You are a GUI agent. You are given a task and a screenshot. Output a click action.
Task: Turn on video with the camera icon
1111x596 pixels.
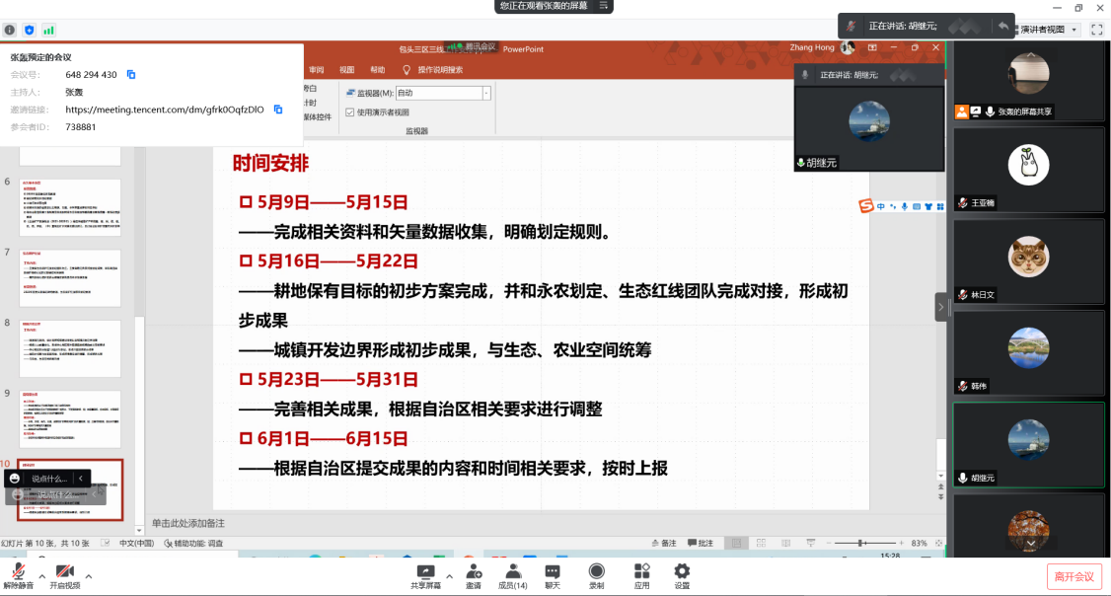click(x=65, y=573)
